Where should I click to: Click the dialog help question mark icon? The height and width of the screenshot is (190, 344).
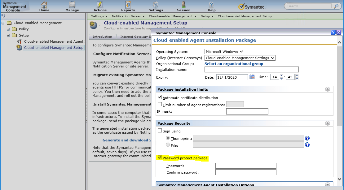[333, 32]
